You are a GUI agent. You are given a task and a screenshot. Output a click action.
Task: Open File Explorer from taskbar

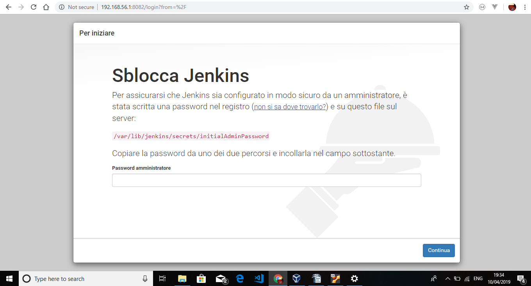tap(182, 279)
